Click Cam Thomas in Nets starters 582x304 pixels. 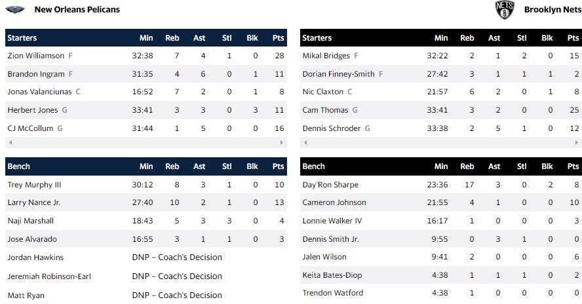tap(325, 110)
